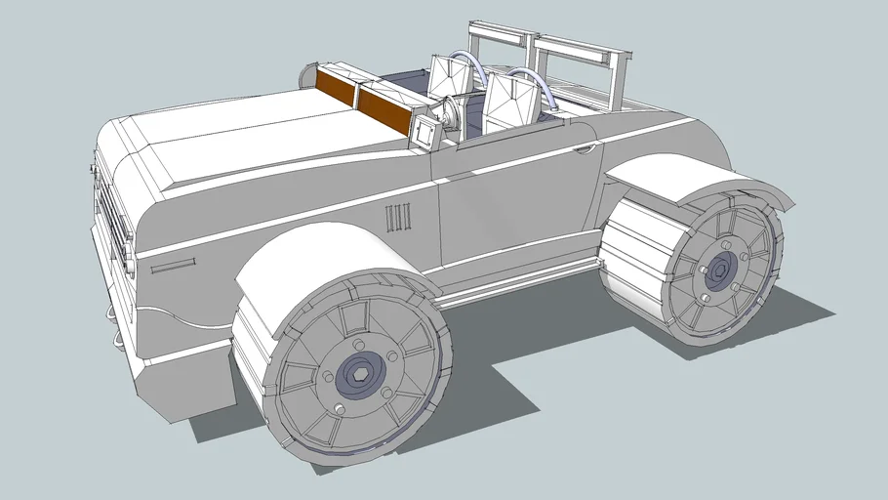Select the curved fender above the rear wheel
This screenshot has width=888, height=500.
[x=700, y=179]
